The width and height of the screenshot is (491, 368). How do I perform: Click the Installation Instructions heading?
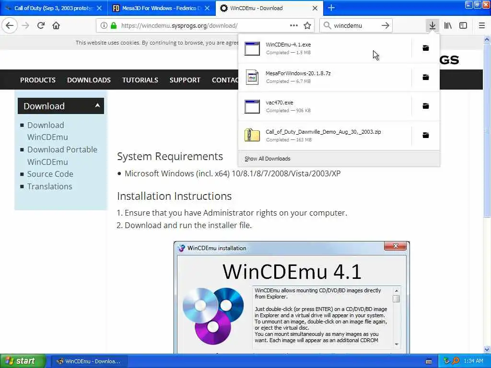point(175,196)
